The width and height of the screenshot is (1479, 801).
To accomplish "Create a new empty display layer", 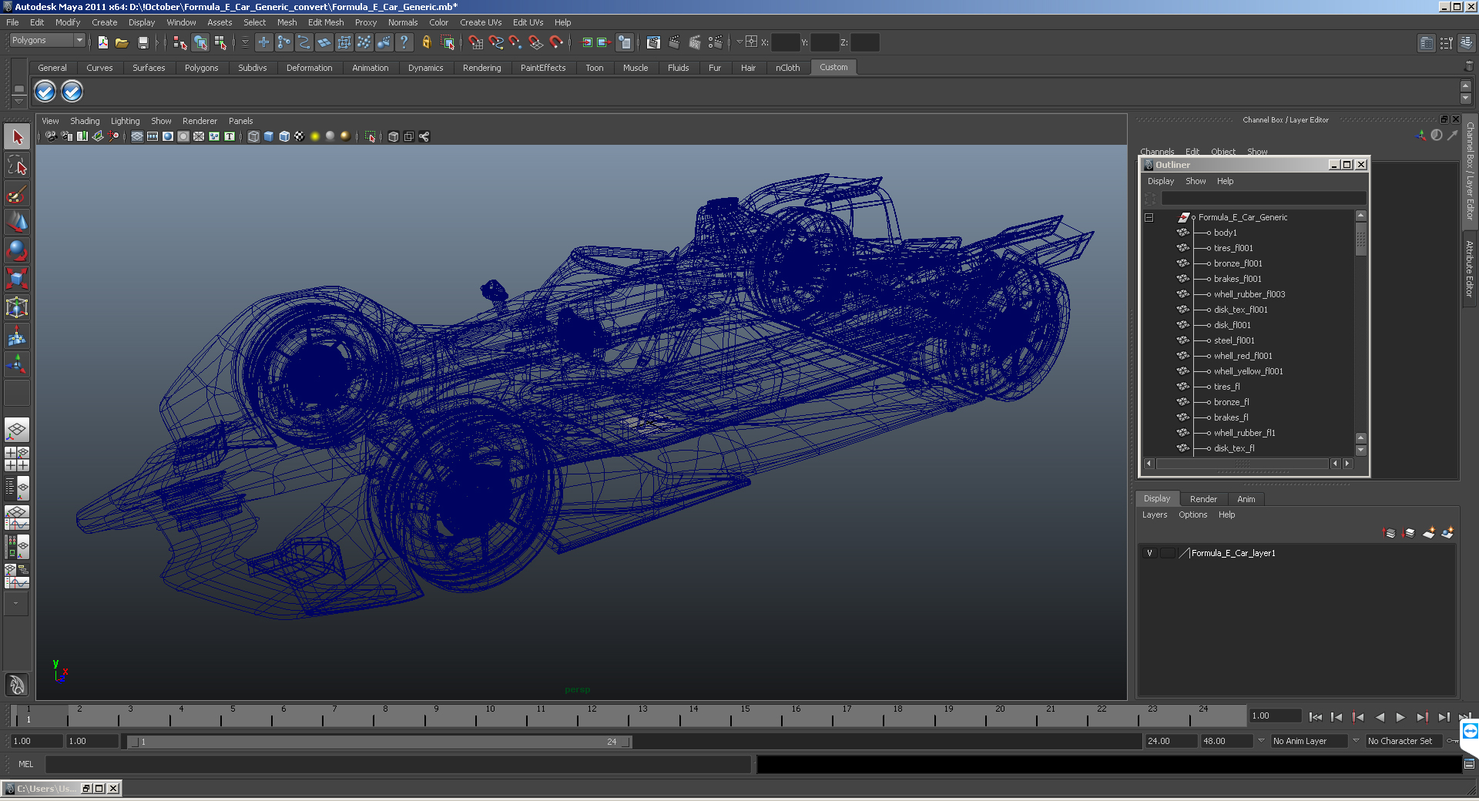I will (1429, 533).
